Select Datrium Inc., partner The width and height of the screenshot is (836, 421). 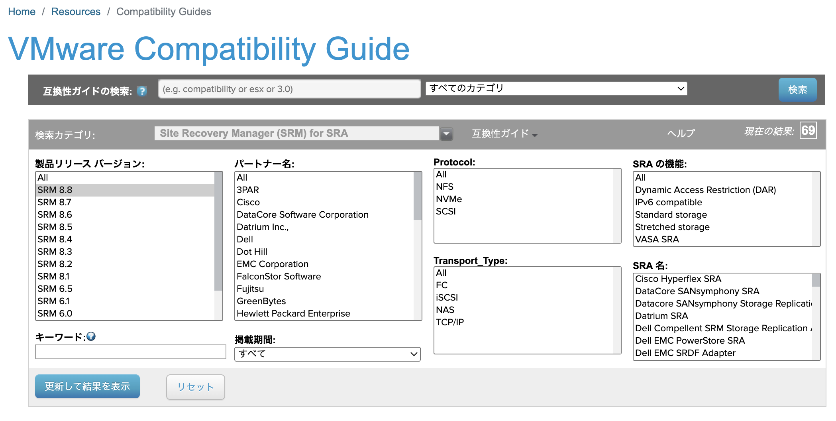click(324, 227)
